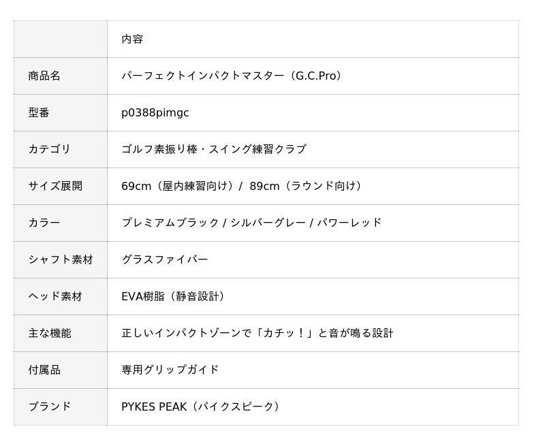Click model number p0388pimgc
545x446 pixels.
pyautogui.click(x=155, y=113)
